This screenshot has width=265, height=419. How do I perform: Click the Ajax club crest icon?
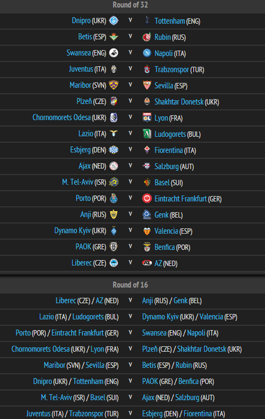pyautogui.click(x=113, y=166)
